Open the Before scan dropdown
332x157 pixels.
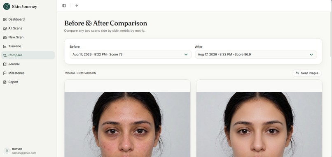[x=131, y=55]
